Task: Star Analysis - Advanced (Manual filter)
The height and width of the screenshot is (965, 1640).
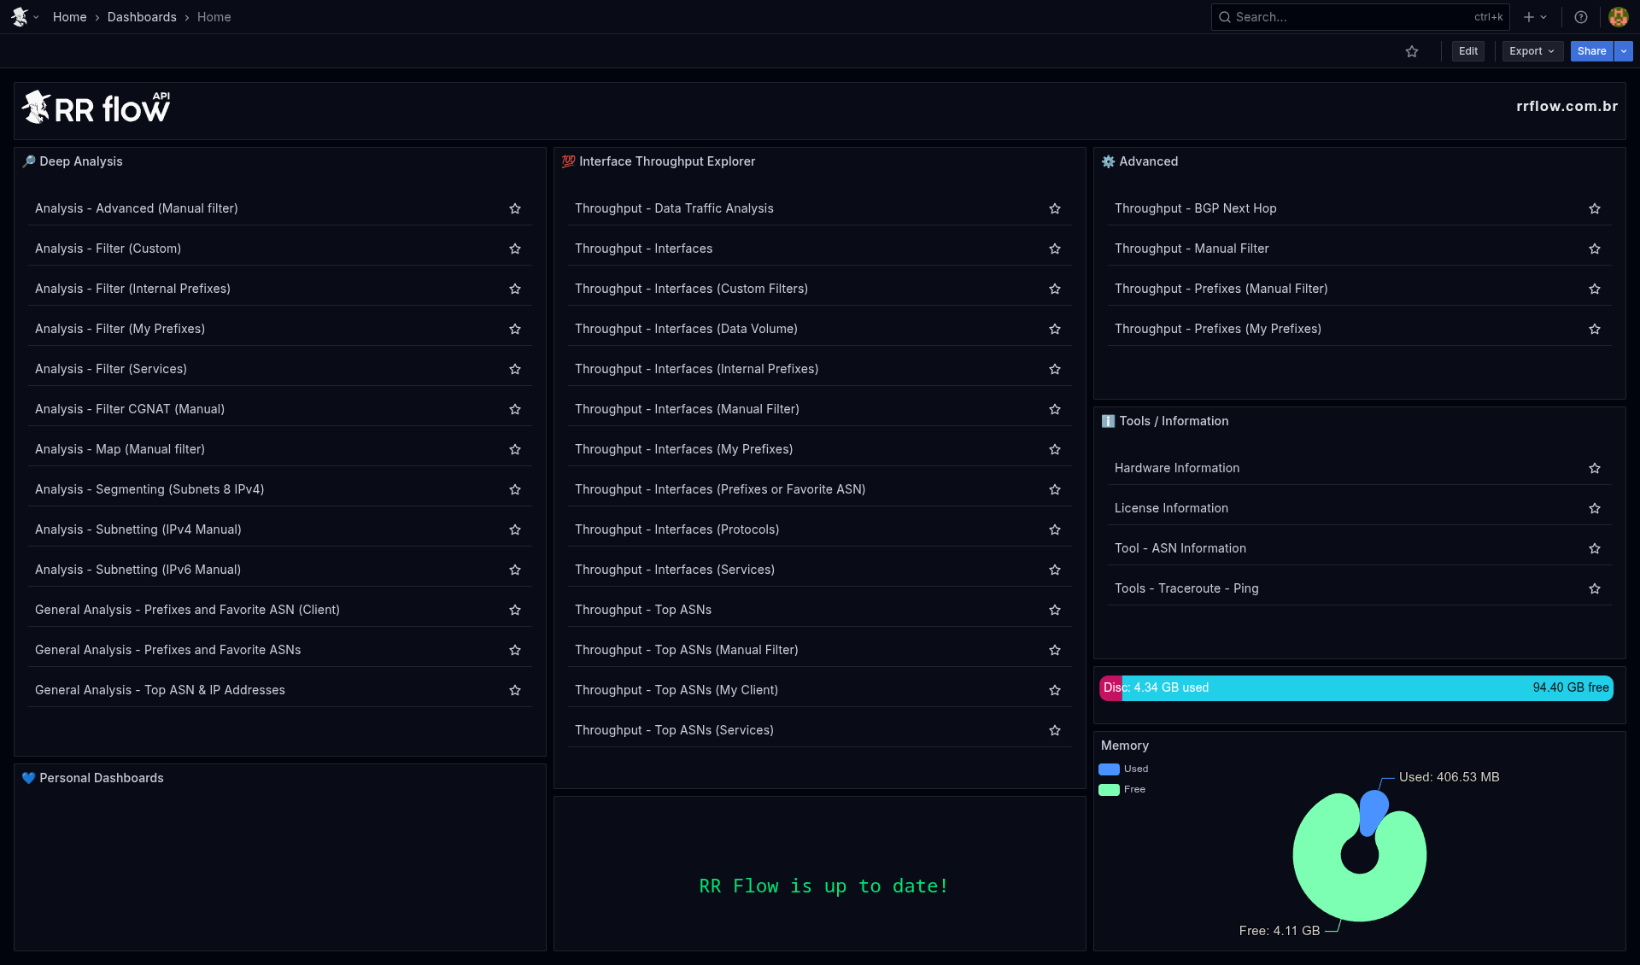Action: point(515,208)
